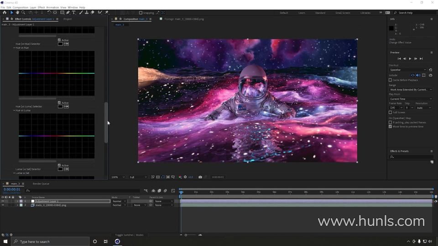The width and height of the screenshot is (438, 246).
Task: Select the Zoom magnifier tool
Action: (x=23, y=13)
